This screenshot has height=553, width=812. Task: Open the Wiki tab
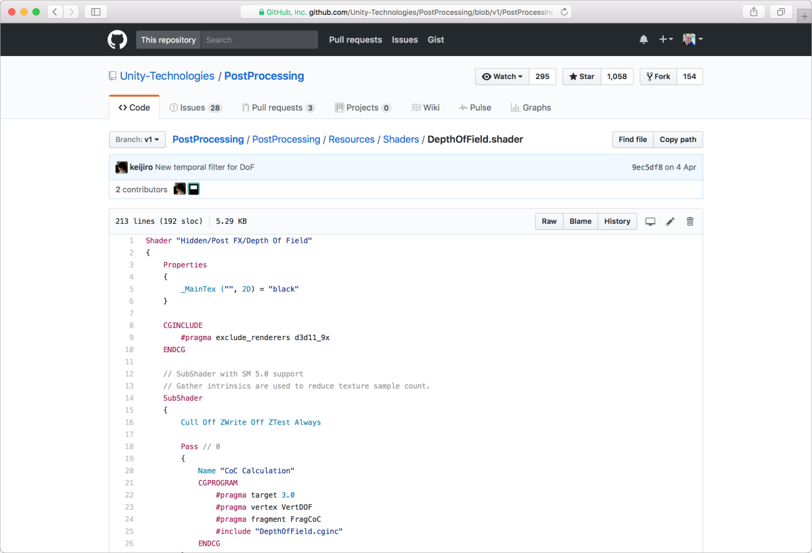426,107
